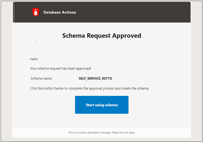The height and width of the screenshot is (142, 203).
Task: Click the Please do not reply text
Action: click(x=124, y=133)
